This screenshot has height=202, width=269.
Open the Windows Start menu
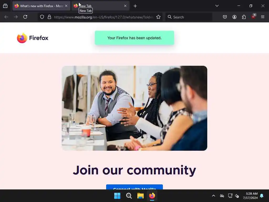click(117, 196)
